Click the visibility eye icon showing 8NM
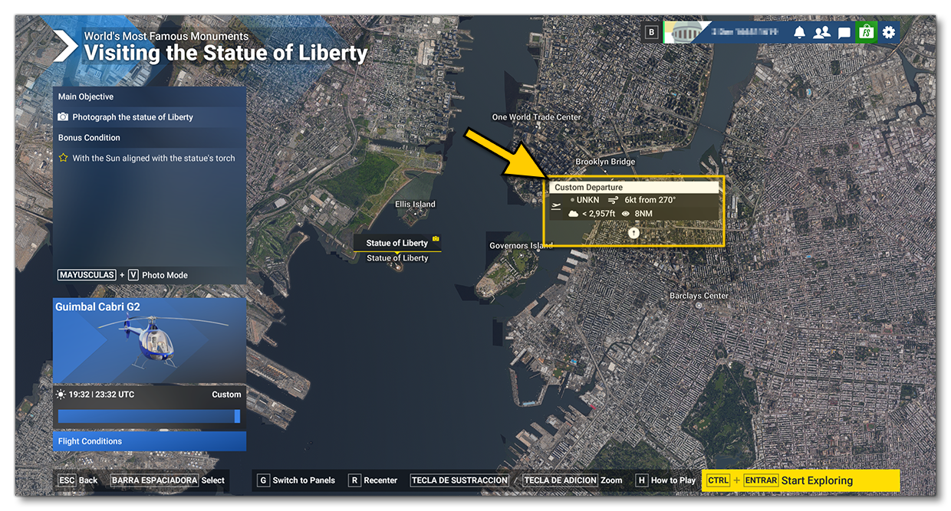 (x=624, y=213)
